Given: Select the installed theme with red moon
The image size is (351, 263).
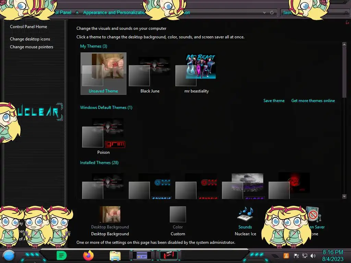Looking at the screenshot, I should click(290, 186).
